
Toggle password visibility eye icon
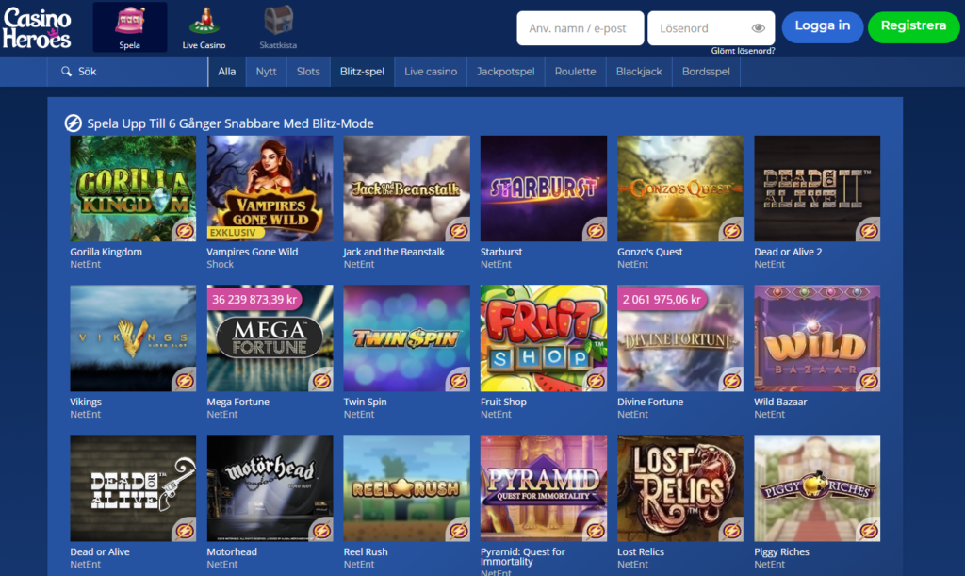[759, 28]
